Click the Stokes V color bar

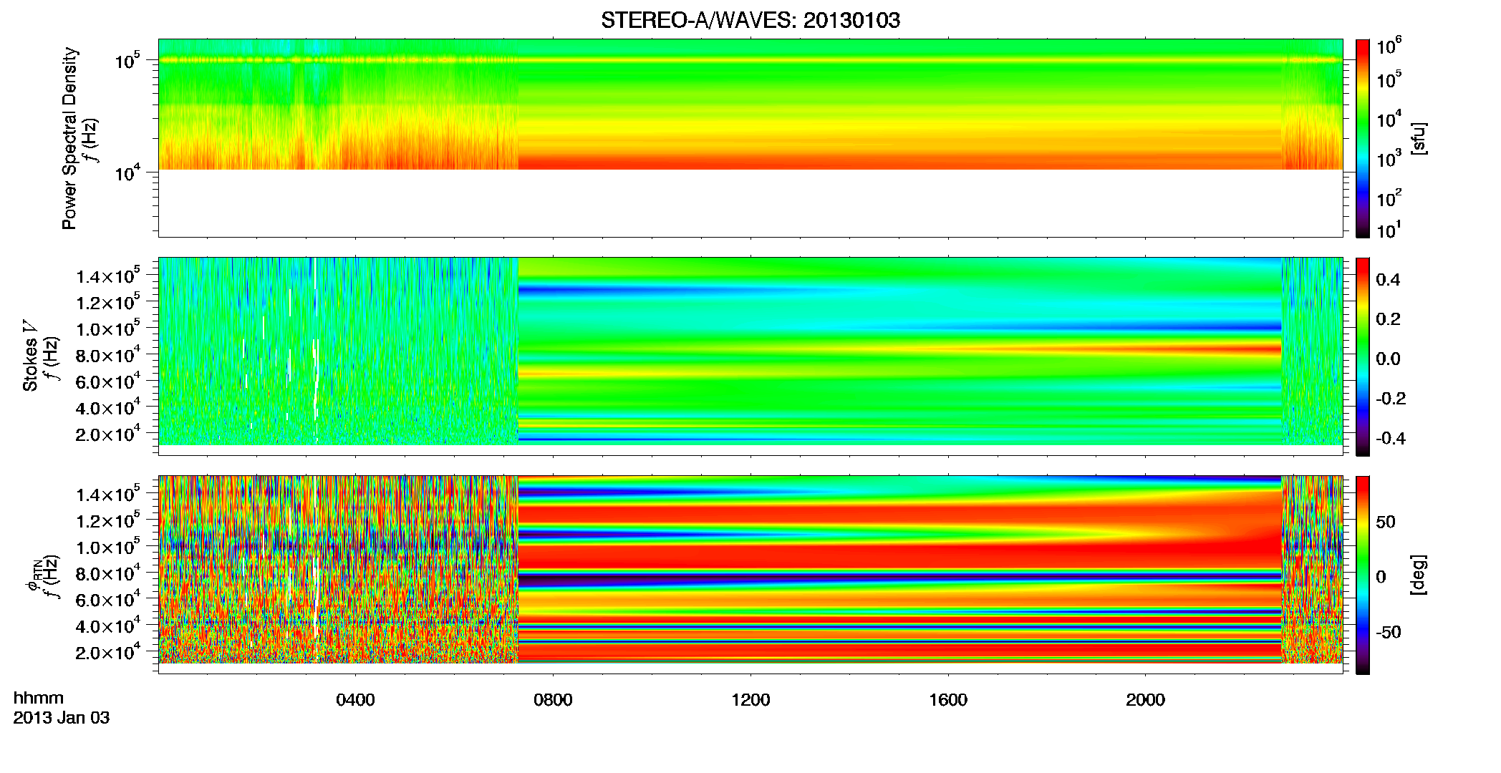click(x=1363, y=356)
